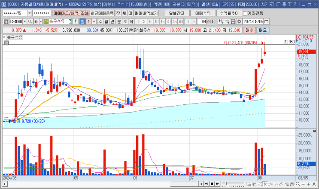Click the small square close icon on volume pane

click(x=314, y=131)
